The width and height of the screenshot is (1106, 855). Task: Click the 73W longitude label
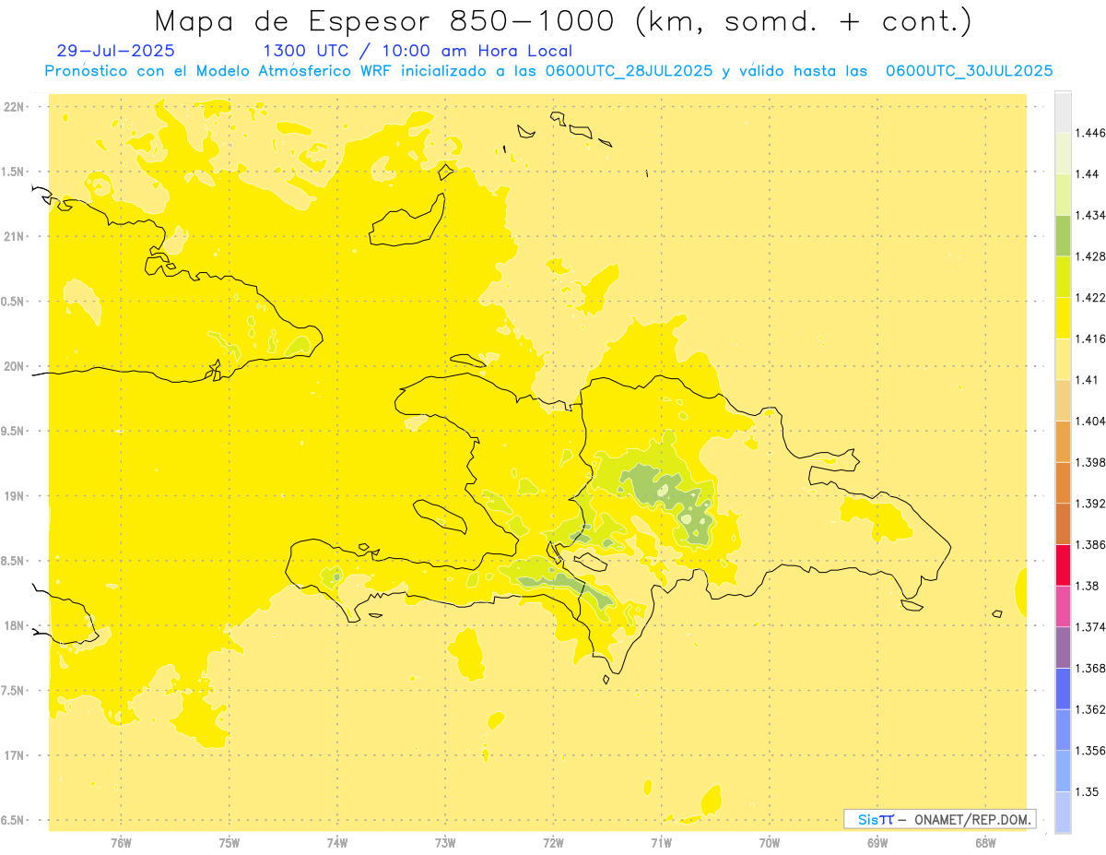point(445,842)
